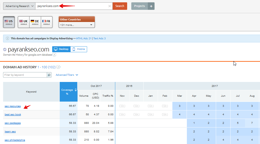260x144 pixels.
Task: Open seo philadelphia keyword link
Action: coord(15,140)
